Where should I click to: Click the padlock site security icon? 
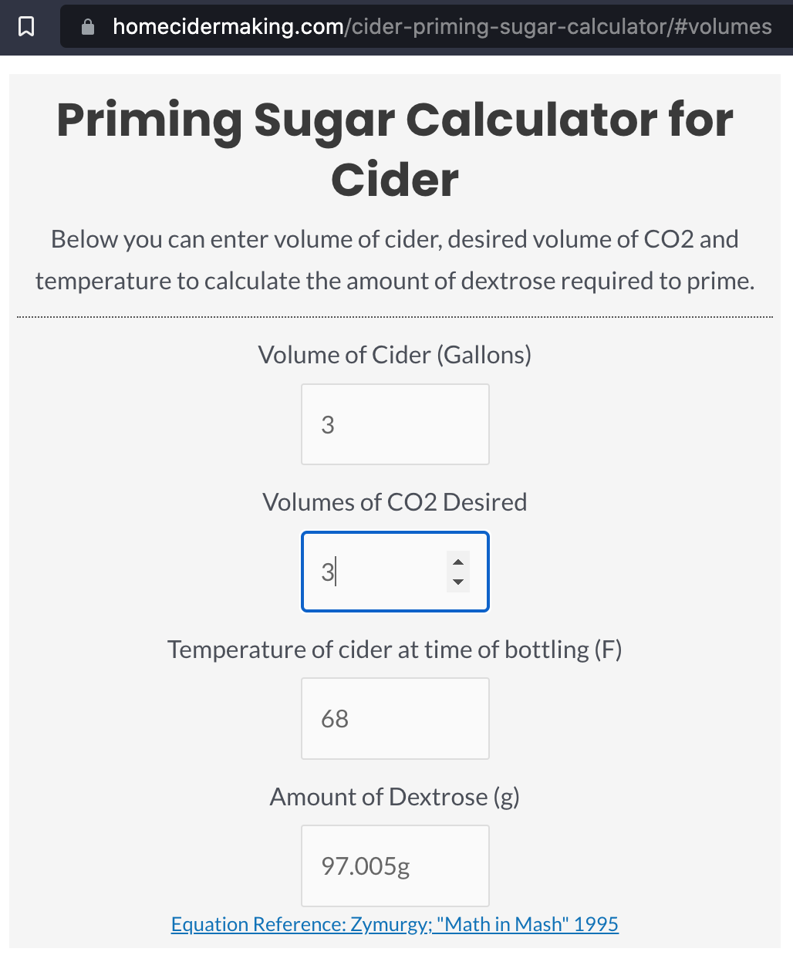coord(88,27)
